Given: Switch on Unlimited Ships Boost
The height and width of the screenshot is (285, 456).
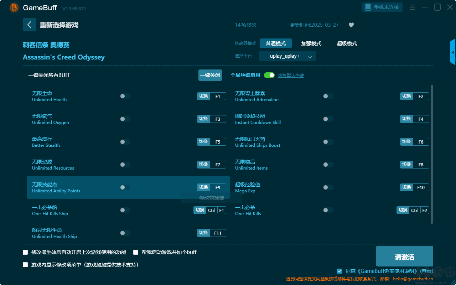Looking at the screenshot, I should coord(328,142).
